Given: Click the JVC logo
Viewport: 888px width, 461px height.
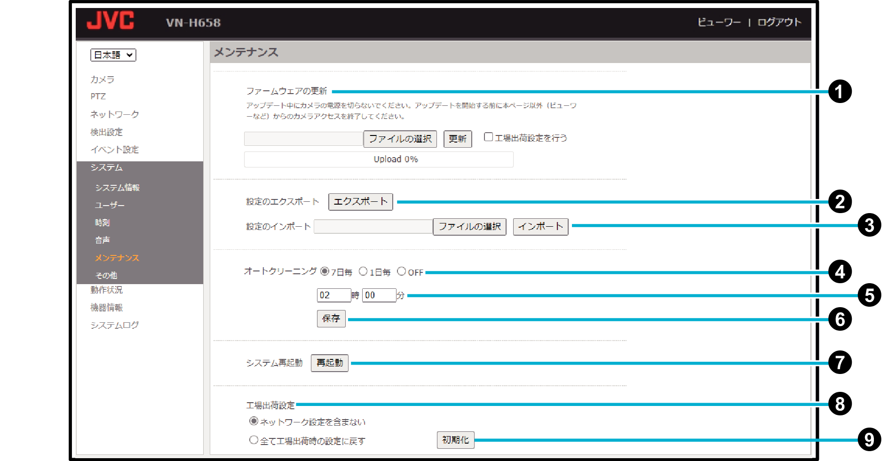Looking at the screenshot, I should 111,20.
